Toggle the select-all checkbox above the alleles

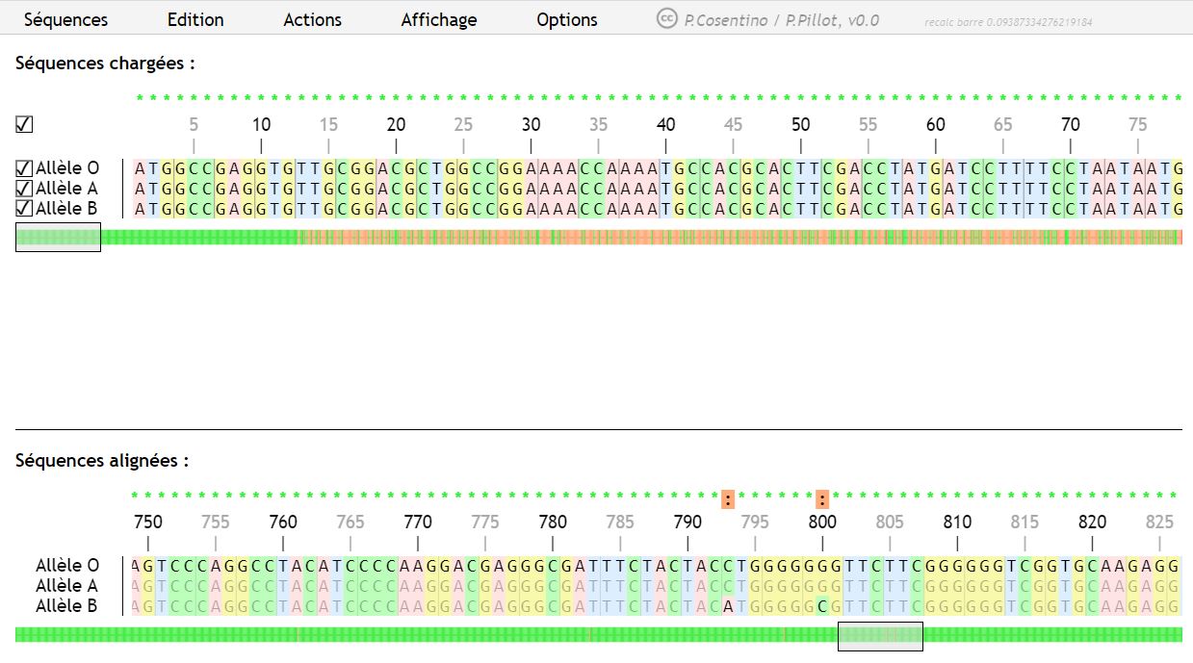pyautogui.click(x=24, y=124)
